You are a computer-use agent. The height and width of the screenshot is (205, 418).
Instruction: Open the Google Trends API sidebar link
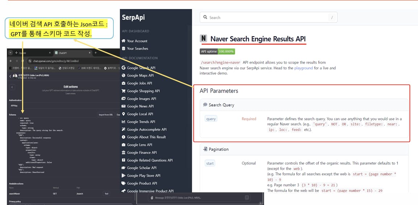click(x=141, y=122)
